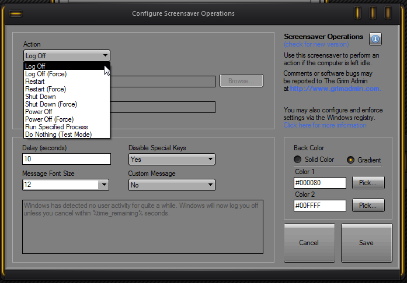
Task: Select Log Off in the Action list
Action: point(67,66)
